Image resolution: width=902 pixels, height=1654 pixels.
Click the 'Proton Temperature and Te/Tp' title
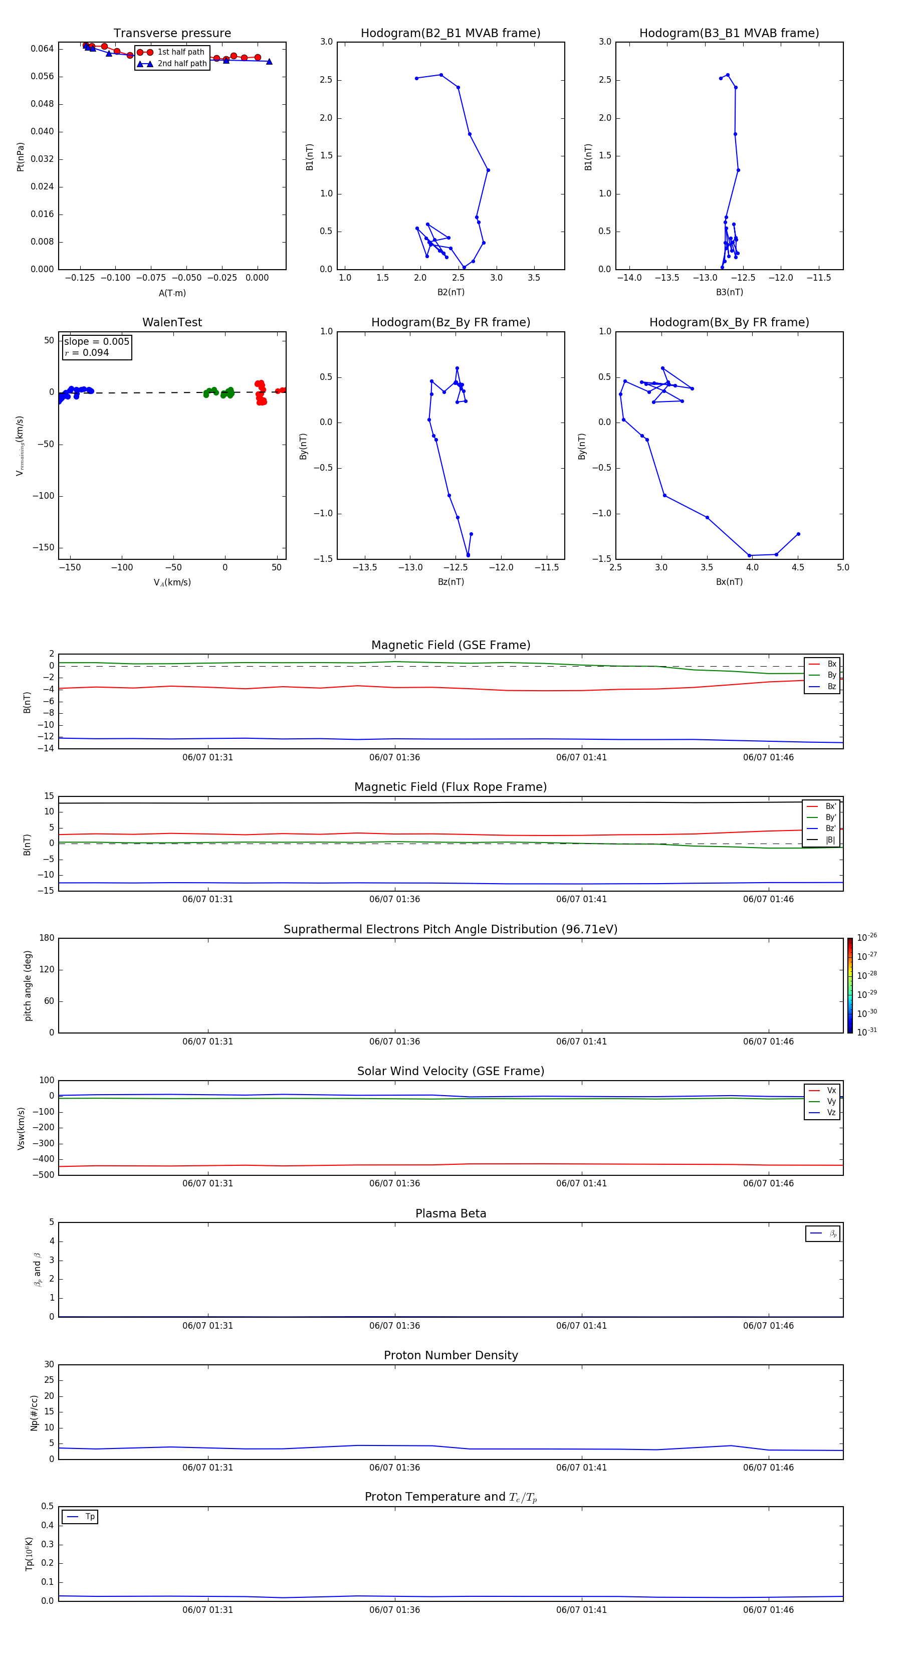pyautogui.click(x=450, y=1497)
